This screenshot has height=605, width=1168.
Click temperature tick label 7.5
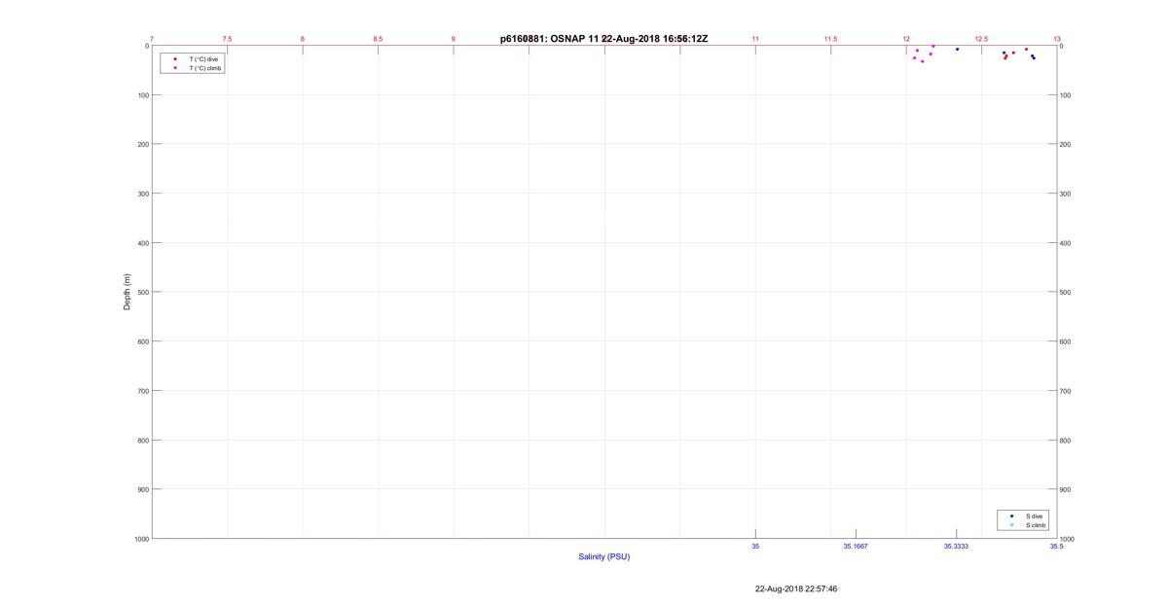(227, 39)
